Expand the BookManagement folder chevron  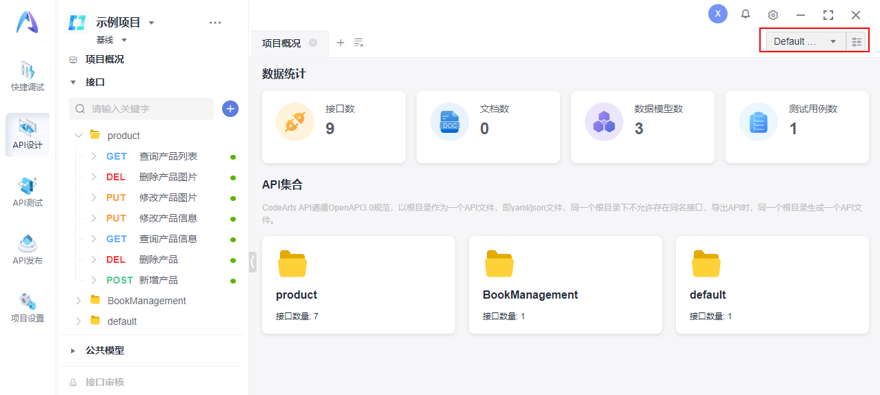[x=79, y=301]
